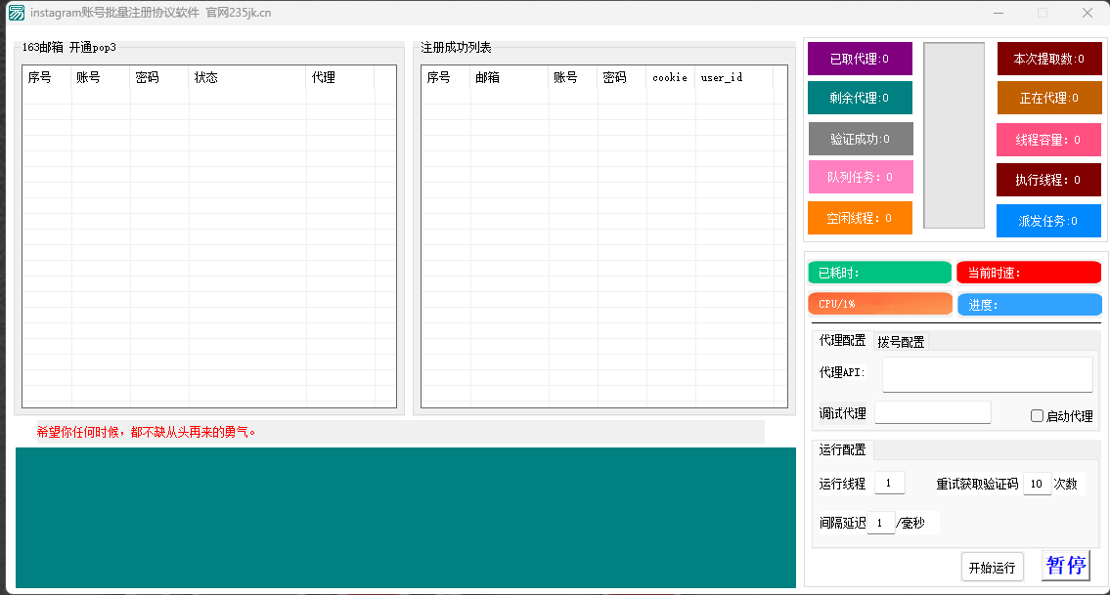Select the 代理配置 tab
The width and height of the screenshot is (1110, 595).
tap(842, 341)
